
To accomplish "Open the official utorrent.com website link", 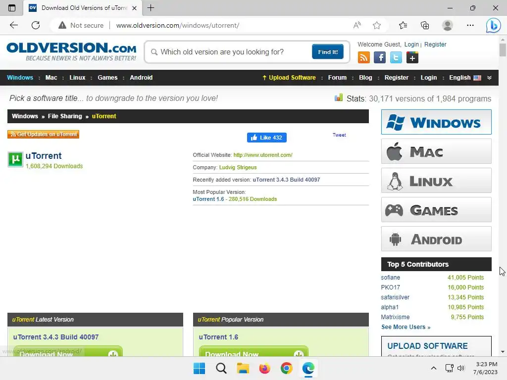I will click(x=263, y=155).
